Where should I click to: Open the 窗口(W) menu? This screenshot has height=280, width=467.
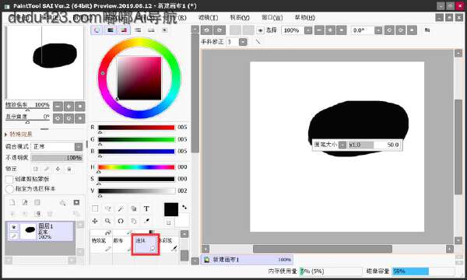[x=272, y=18]
